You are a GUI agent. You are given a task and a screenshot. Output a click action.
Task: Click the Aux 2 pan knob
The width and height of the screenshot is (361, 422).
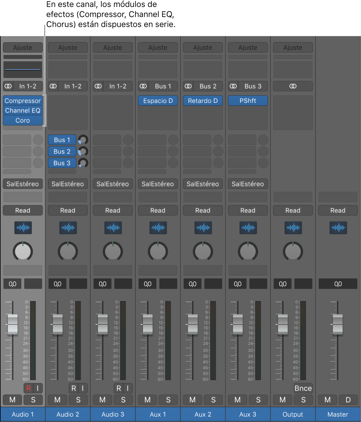[x=203, y=251]
